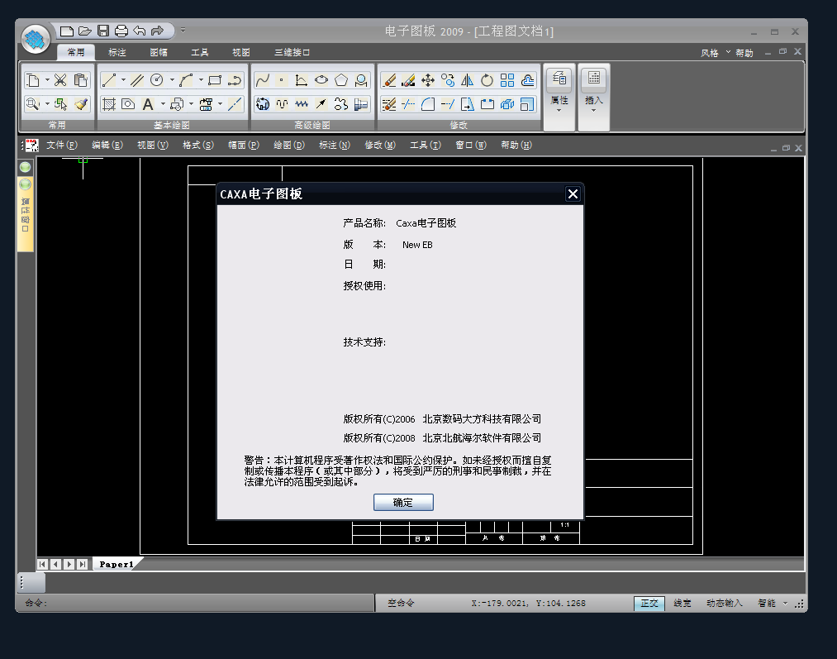Switch to the 视图 ribbon tab
Image resolution: width=837 pixels, height=659 pixels.
240,52
